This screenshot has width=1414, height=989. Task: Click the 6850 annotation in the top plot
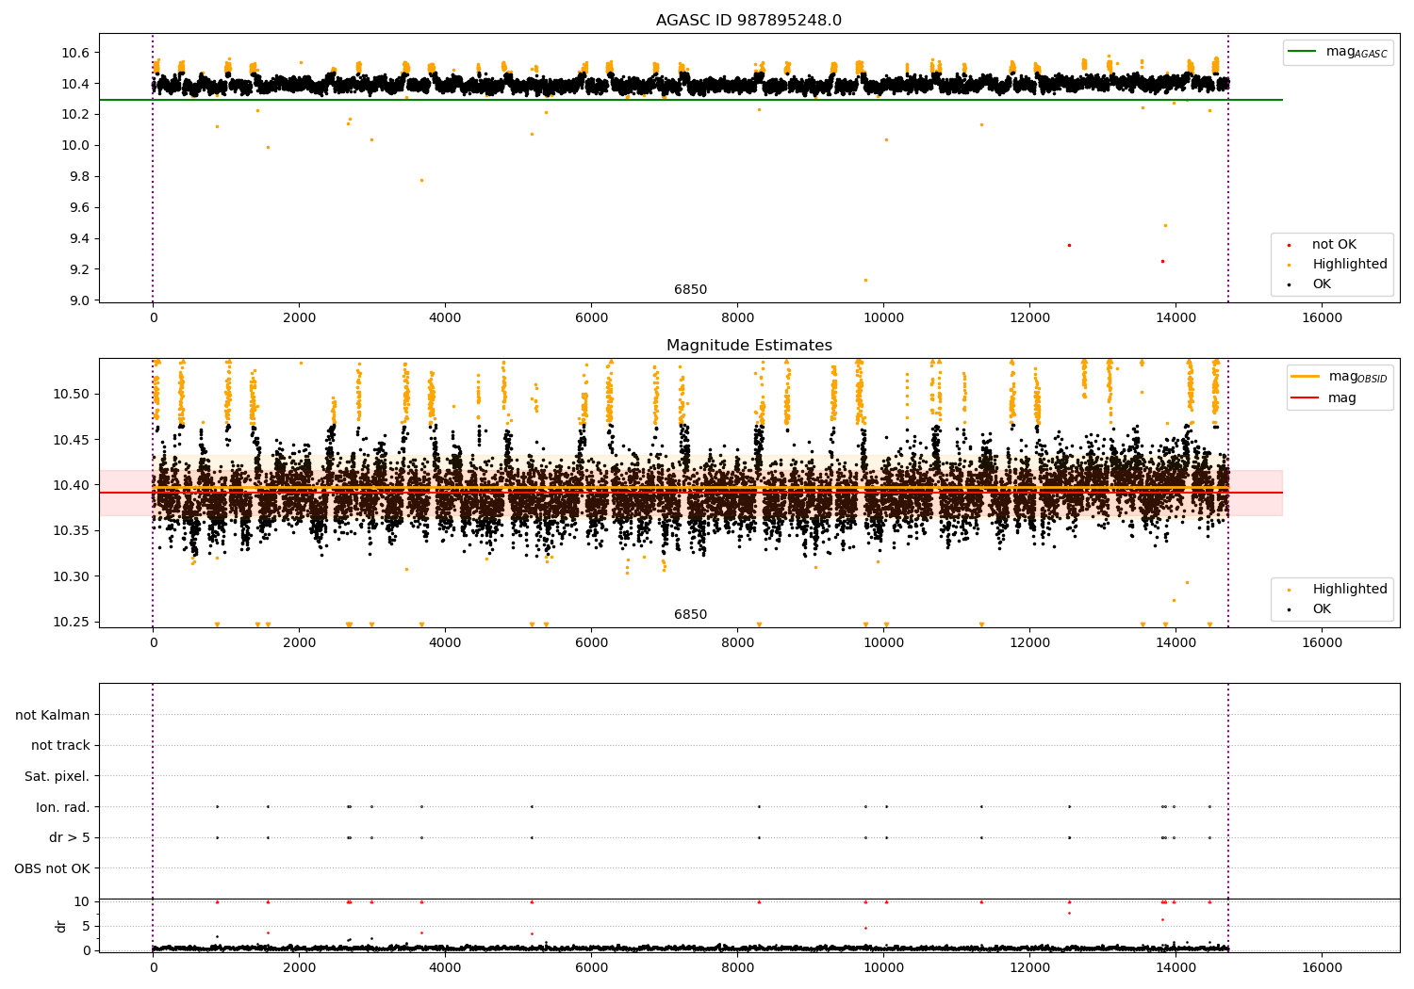[690, 290]
